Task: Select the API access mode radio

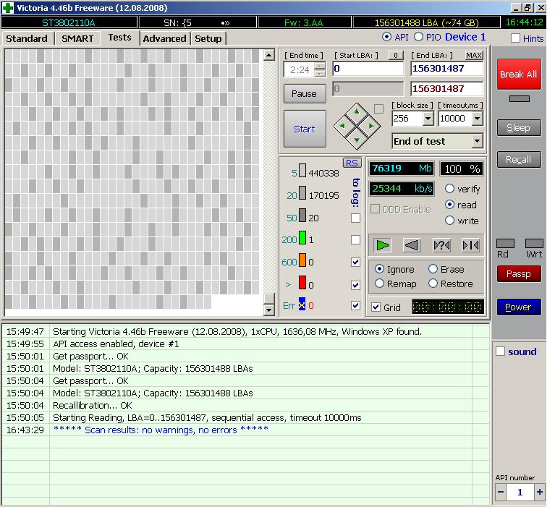Action: (x=386, y=37)
